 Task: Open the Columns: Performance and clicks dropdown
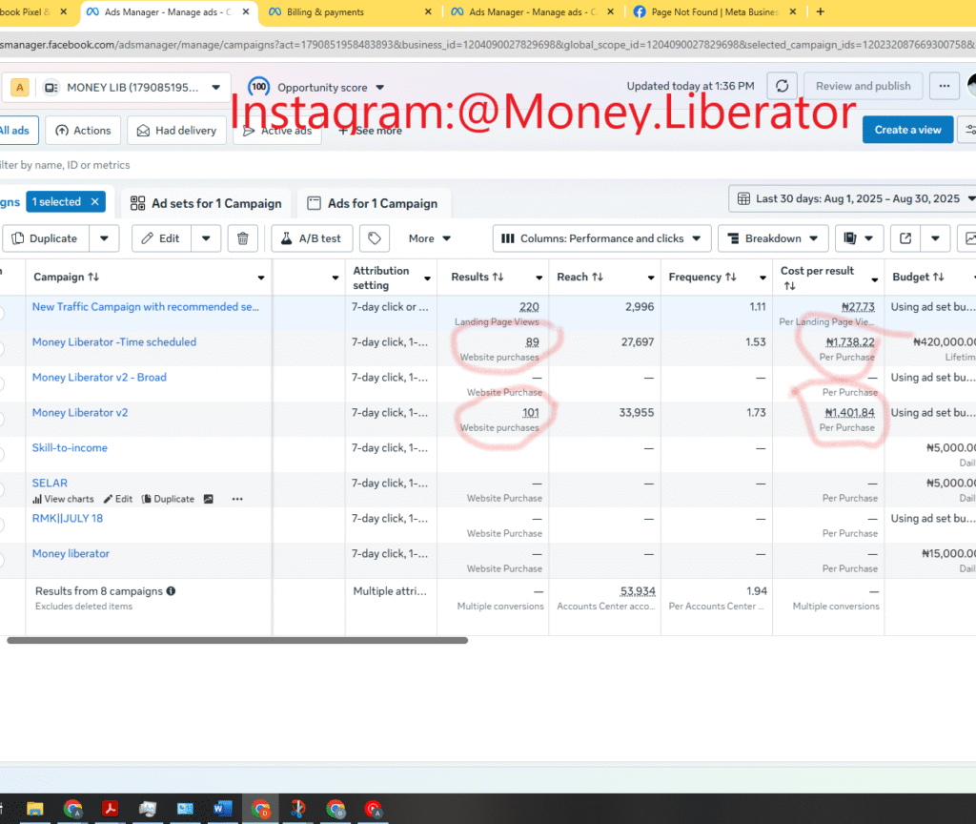click(601, 238)
